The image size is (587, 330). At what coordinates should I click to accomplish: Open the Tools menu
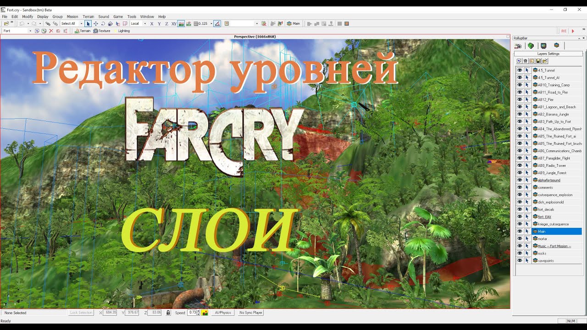[x=132, y=16]
